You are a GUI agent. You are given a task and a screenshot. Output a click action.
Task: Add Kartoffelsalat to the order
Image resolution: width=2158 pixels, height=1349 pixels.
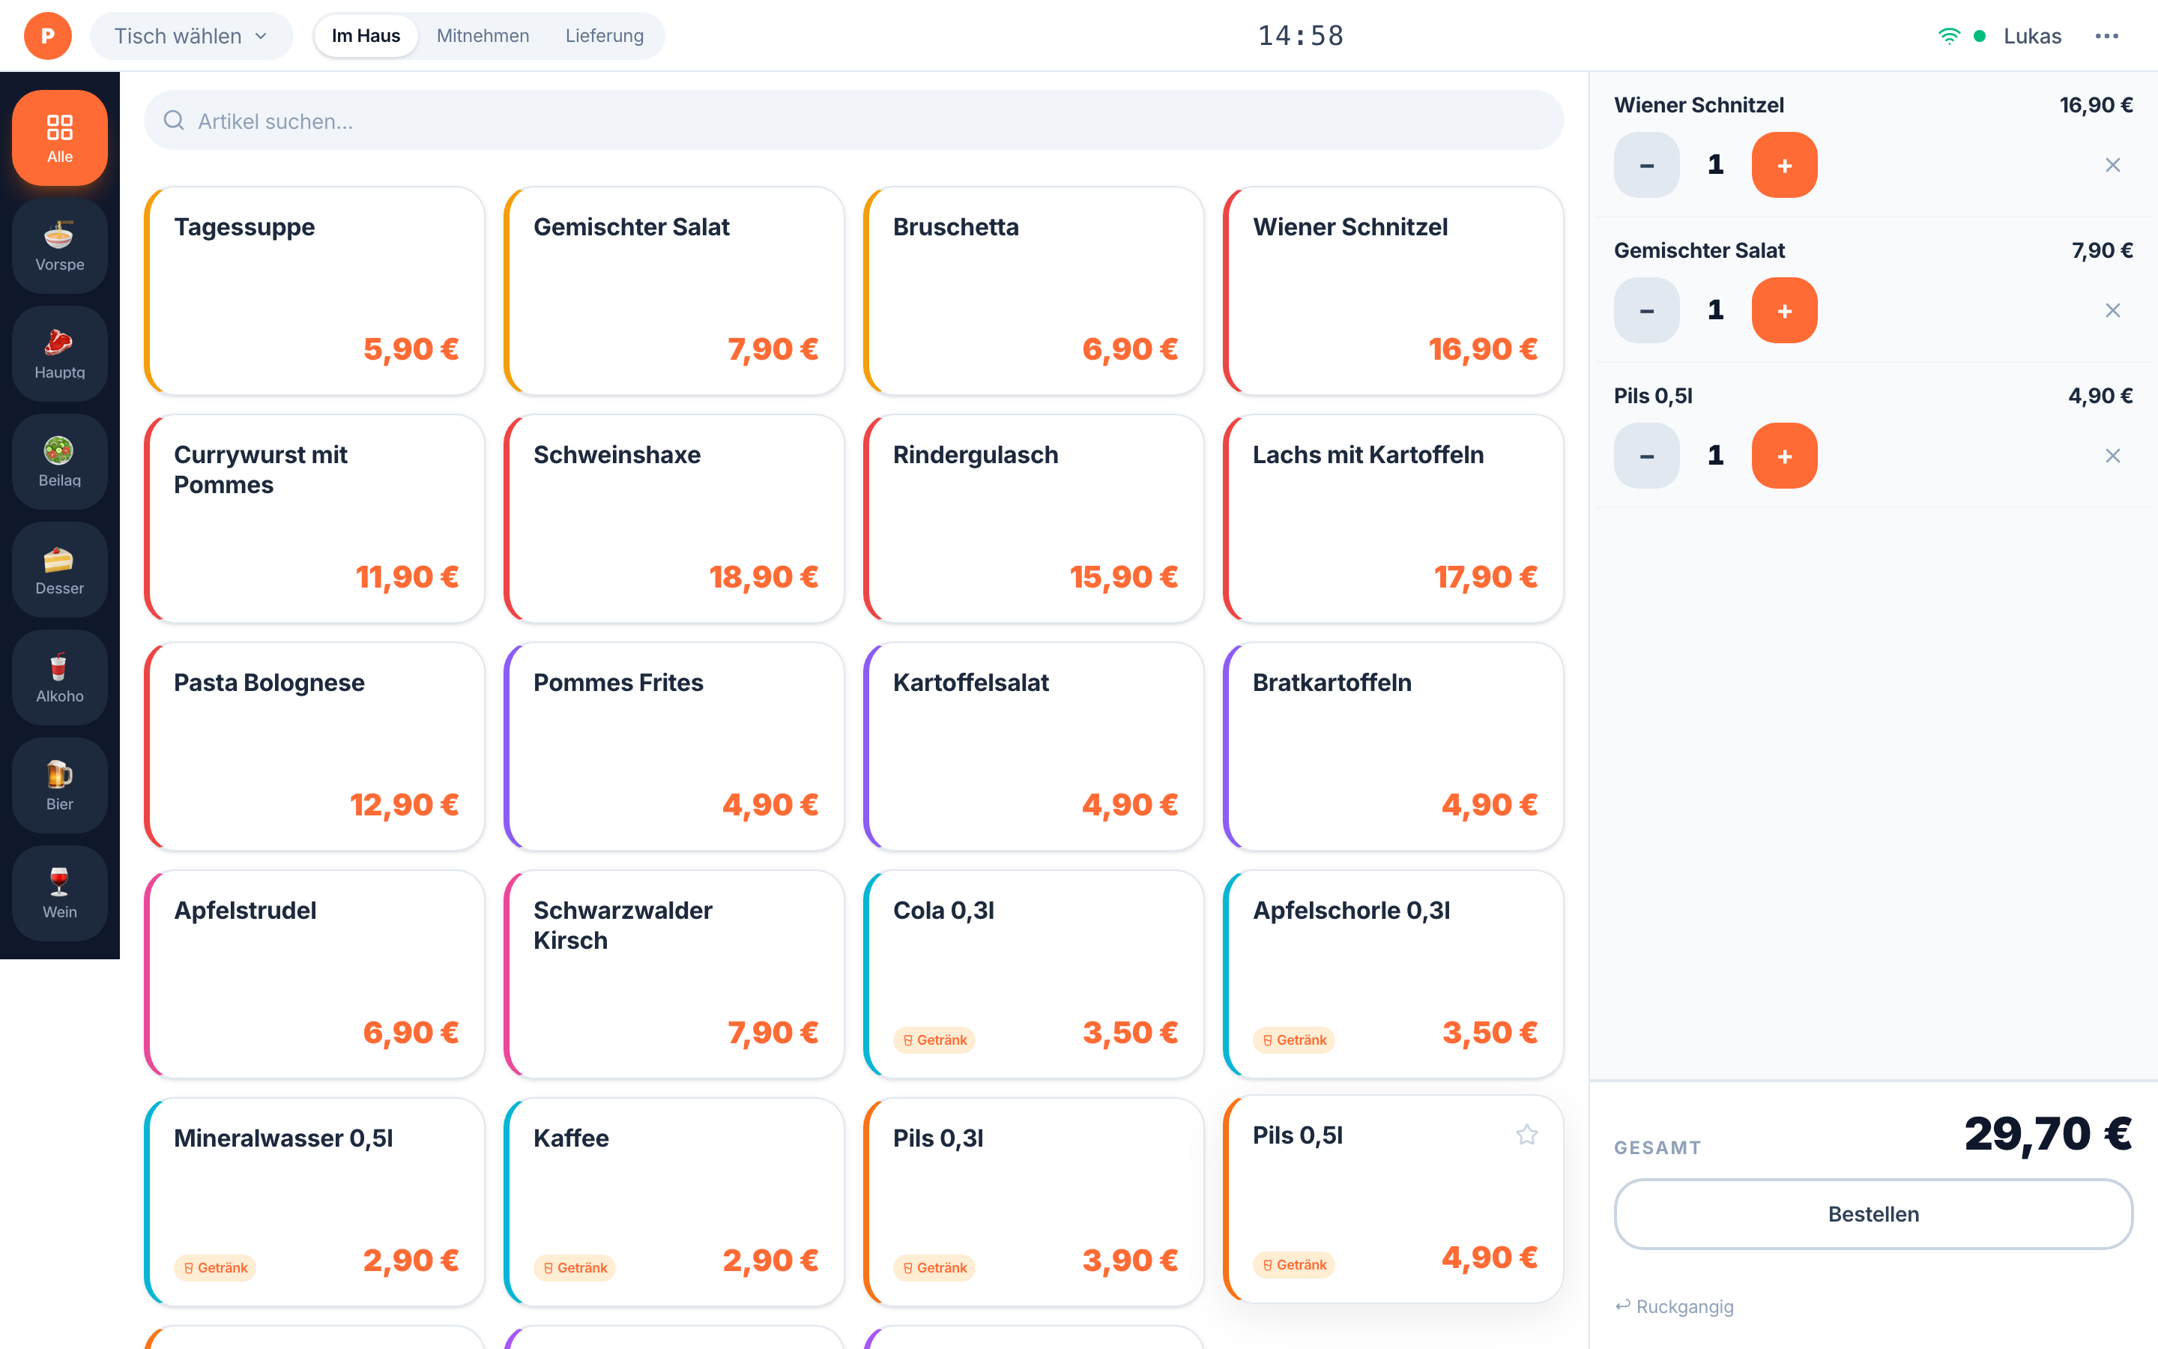click(x=1033, y=746)
